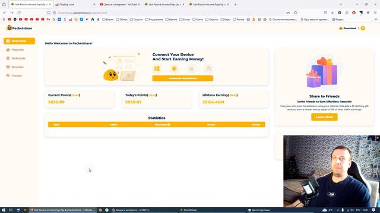The height and width of the screenshot is (213, 380).
Task: Click the Download link in page header
Action: coord(347,28)
